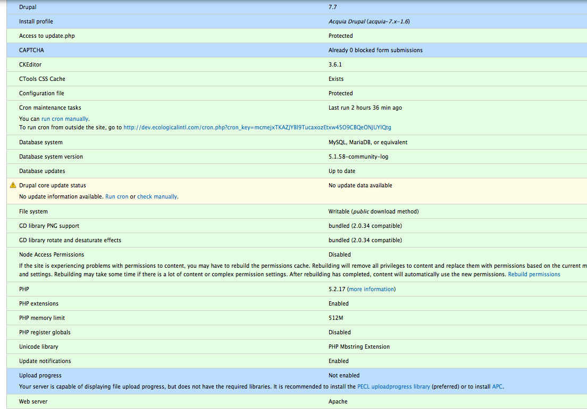
Task: Select the Database system version value
Action: point(358,156)
